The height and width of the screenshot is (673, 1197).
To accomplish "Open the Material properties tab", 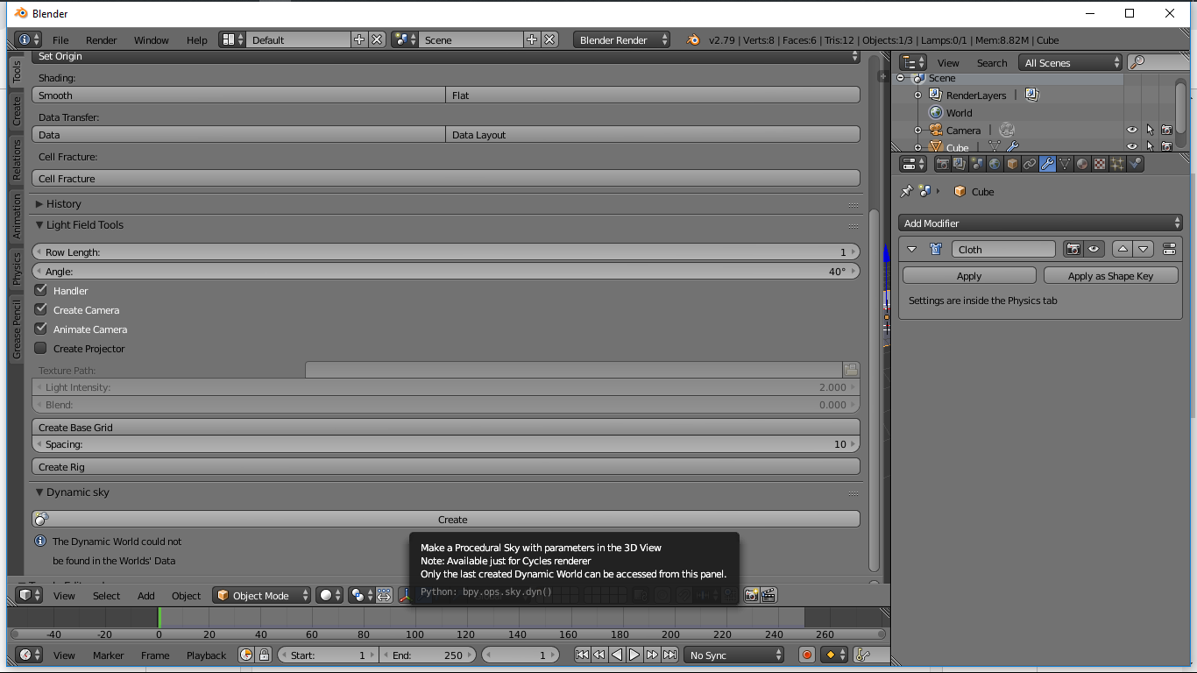I will (x=1082, y=164).
